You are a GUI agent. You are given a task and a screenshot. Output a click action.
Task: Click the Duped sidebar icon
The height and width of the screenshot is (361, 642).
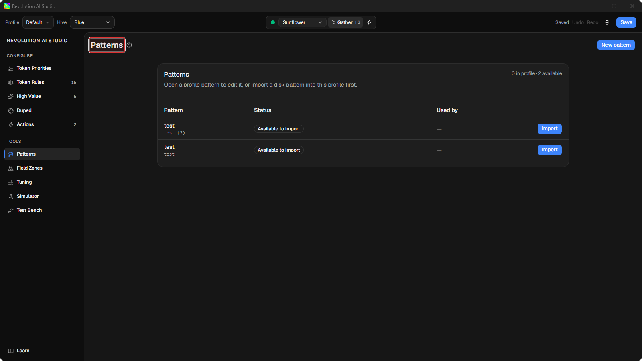pos(11,111)
